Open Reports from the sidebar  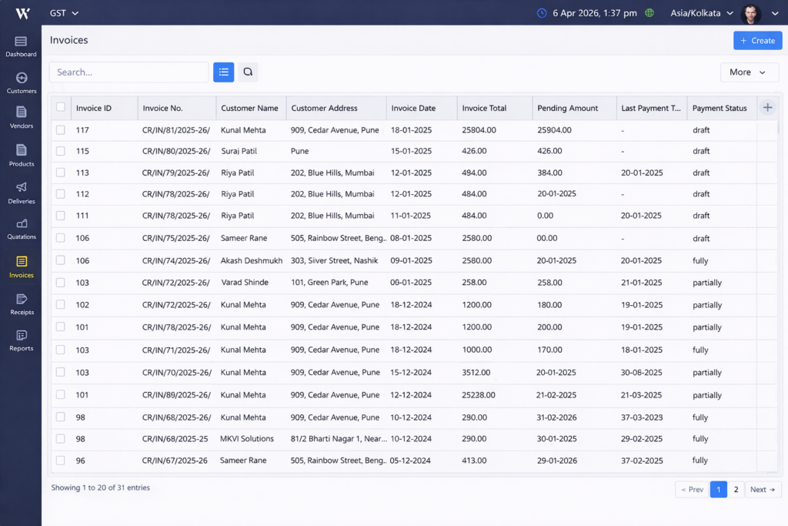coord(21,340)
